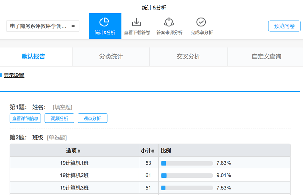Sort by 选项 column arrows

[79, 151]
